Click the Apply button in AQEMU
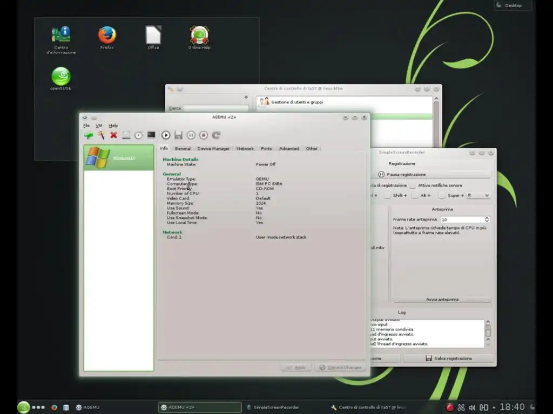553x414 pixels. click(296, 368)
